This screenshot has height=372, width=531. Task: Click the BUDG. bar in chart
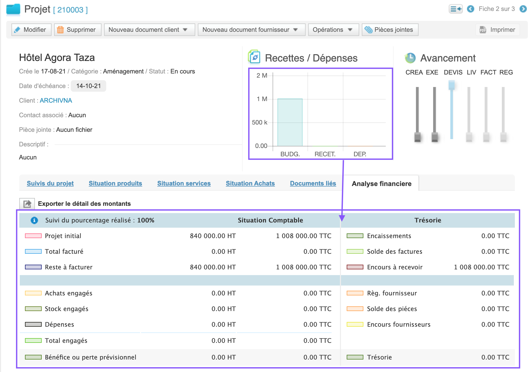tap(290, 122)
